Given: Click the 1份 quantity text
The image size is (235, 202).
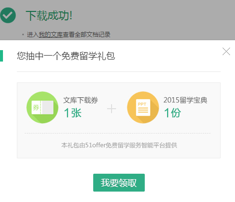Looking at the screenshot, I should pos(173,113).
